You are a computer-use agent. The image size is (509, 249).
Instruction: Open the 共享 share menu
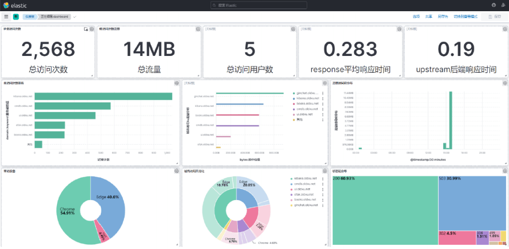(429, 17)
